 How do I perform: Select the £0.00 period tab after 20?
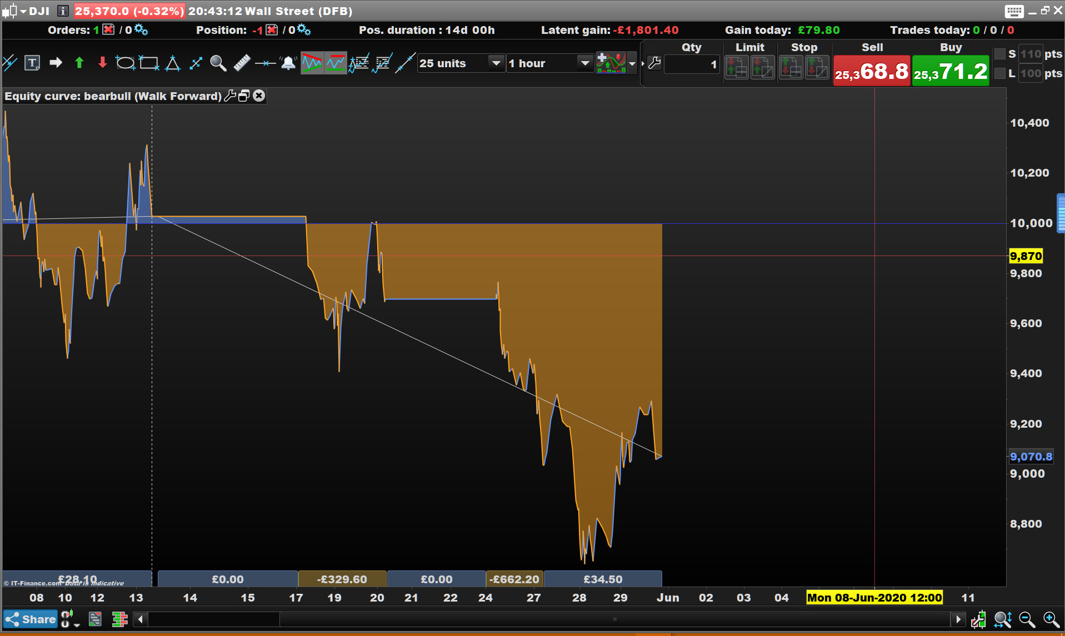pos(437,579)
